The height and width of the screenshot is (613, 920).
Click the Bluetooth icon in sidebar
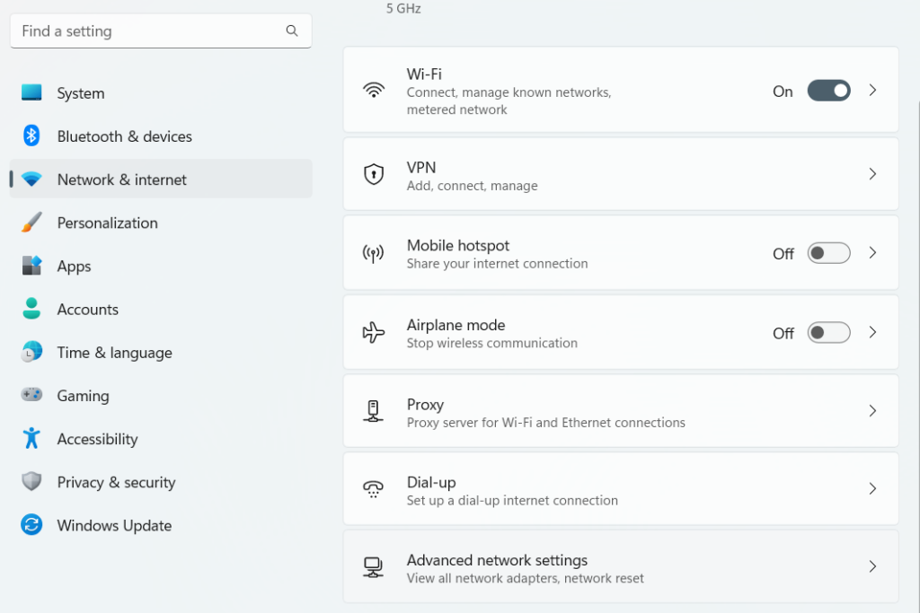click(31, 136)
